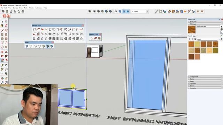Toggle Back Edges style button
Image resolution: width=223 pixels, height=125 pixels.
tap(31, 46)
